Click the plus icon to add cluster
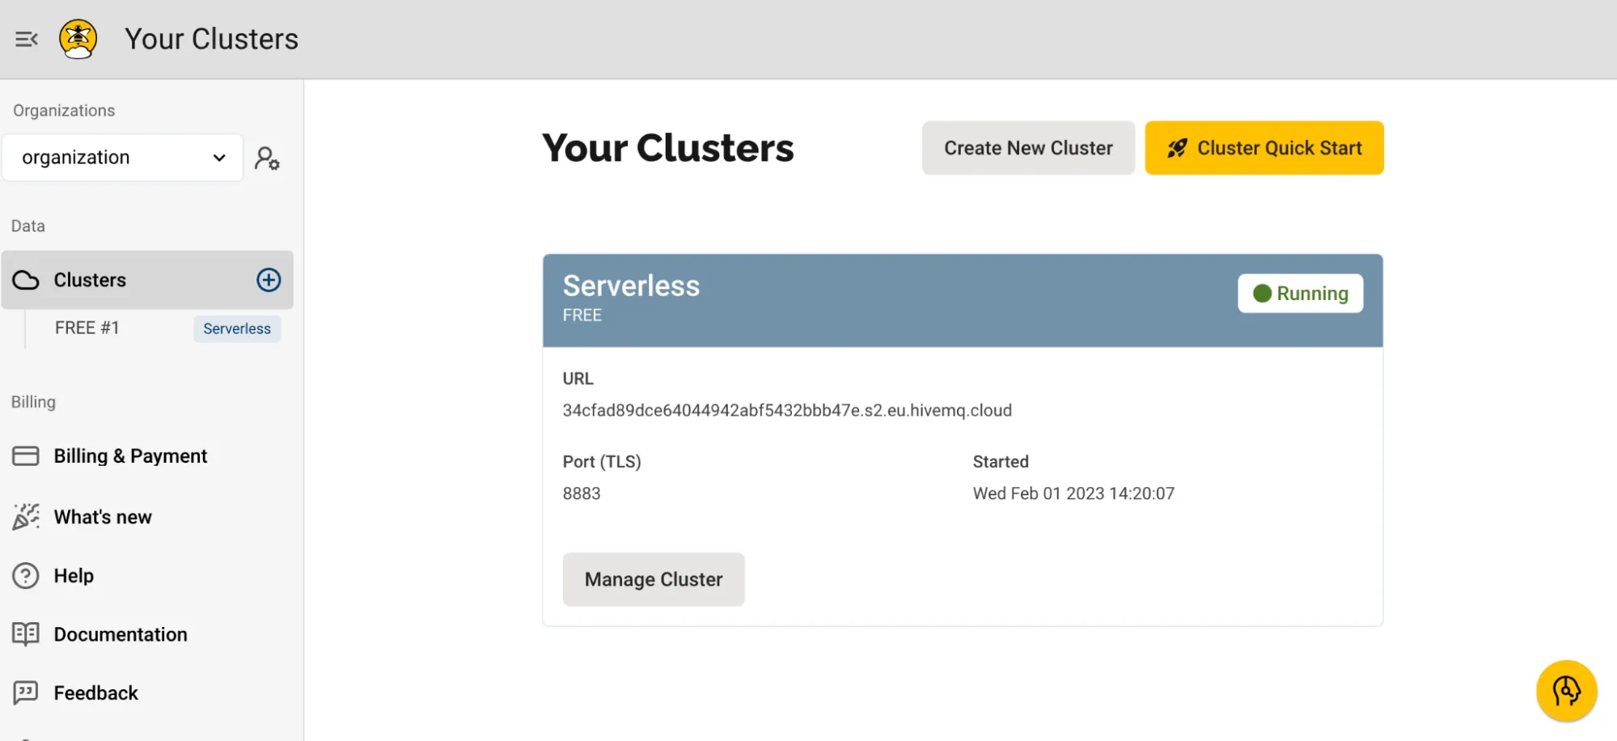This screenshot has width=1617, height=741. pyautogui.click(x=269, y=280)
